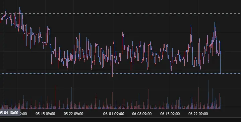Viewport: 241px width, 122px height.
Task: Select the 05-22 09:00 time axis label
Action: pos(73,114)
